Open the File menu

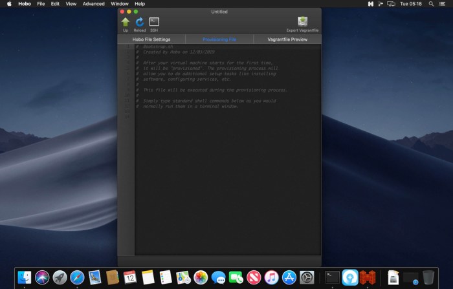click(41, 4)
